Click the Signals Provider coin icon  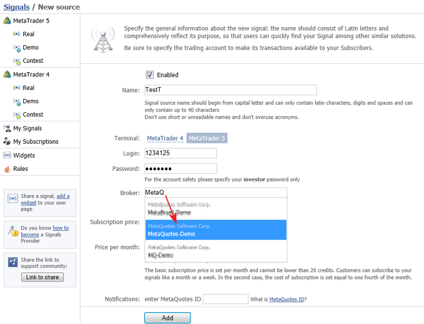click(x=12, y=231)
